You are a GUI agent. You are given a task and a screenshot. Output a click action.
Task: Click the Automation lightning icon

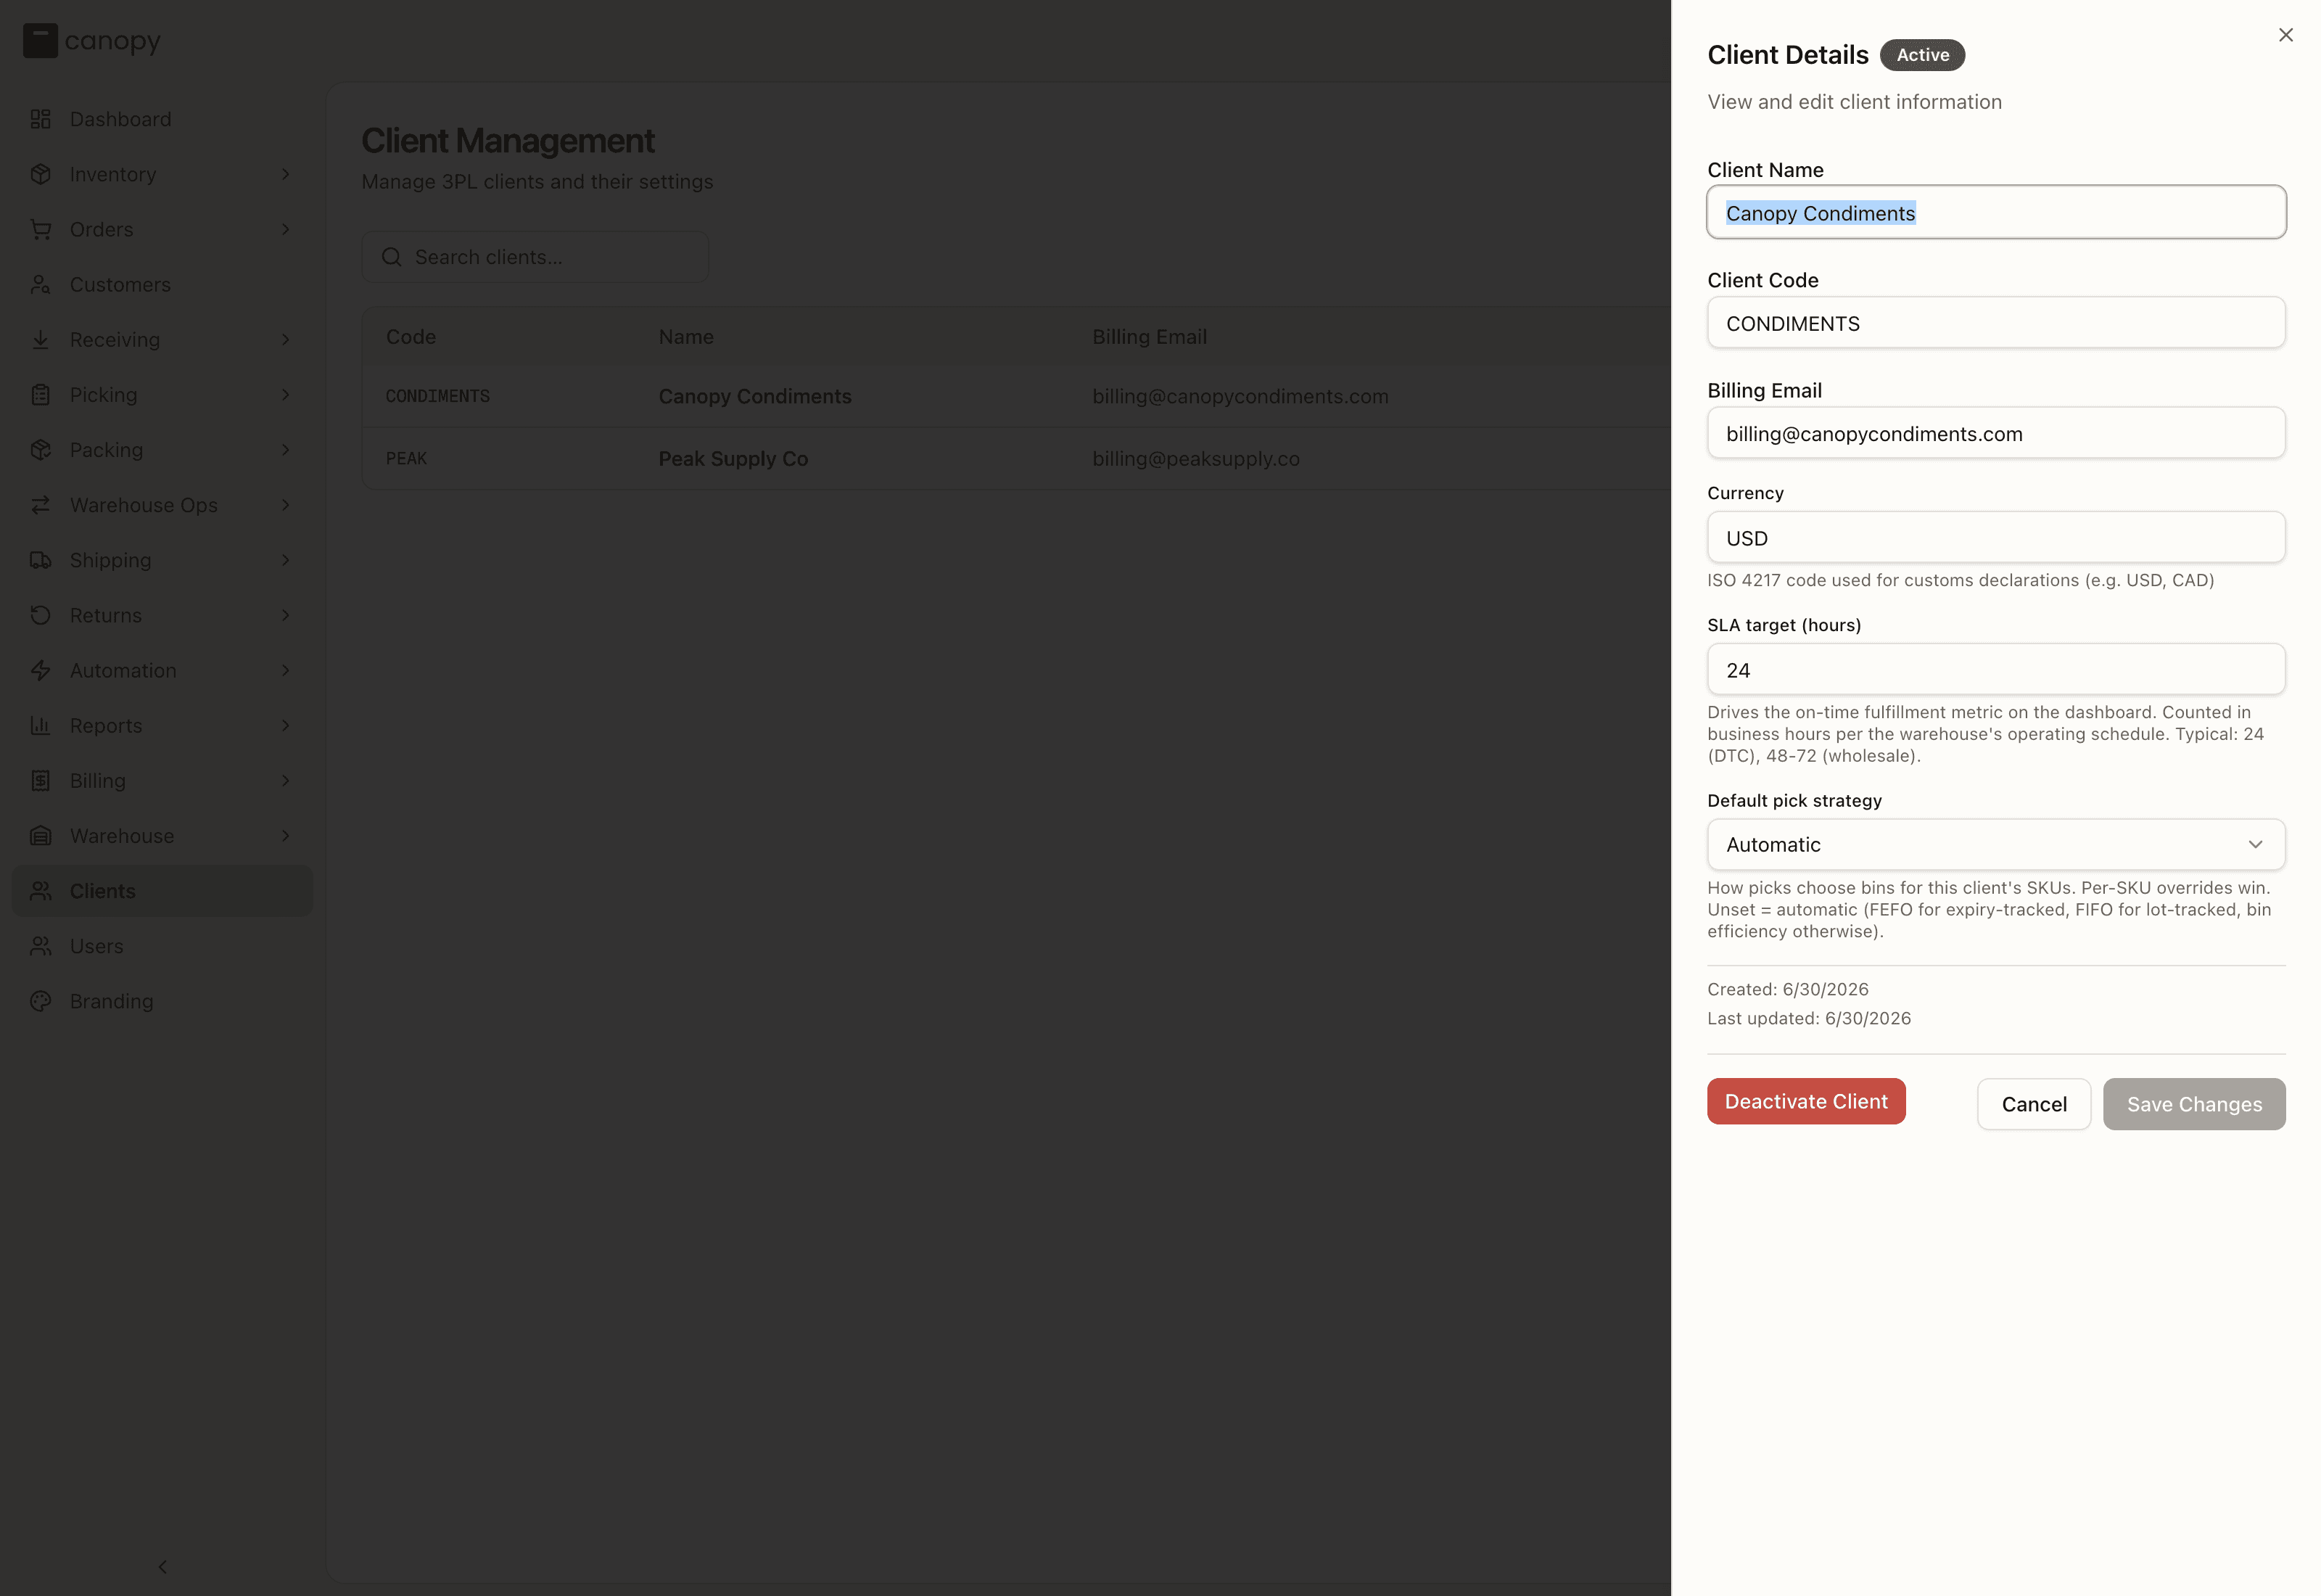pyautogui.click(x=40, y=670)
